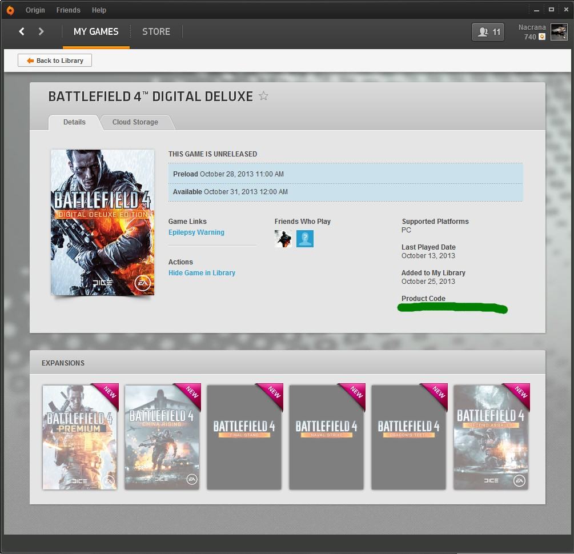Open the Second Assault expansion tile

(491, 437)
